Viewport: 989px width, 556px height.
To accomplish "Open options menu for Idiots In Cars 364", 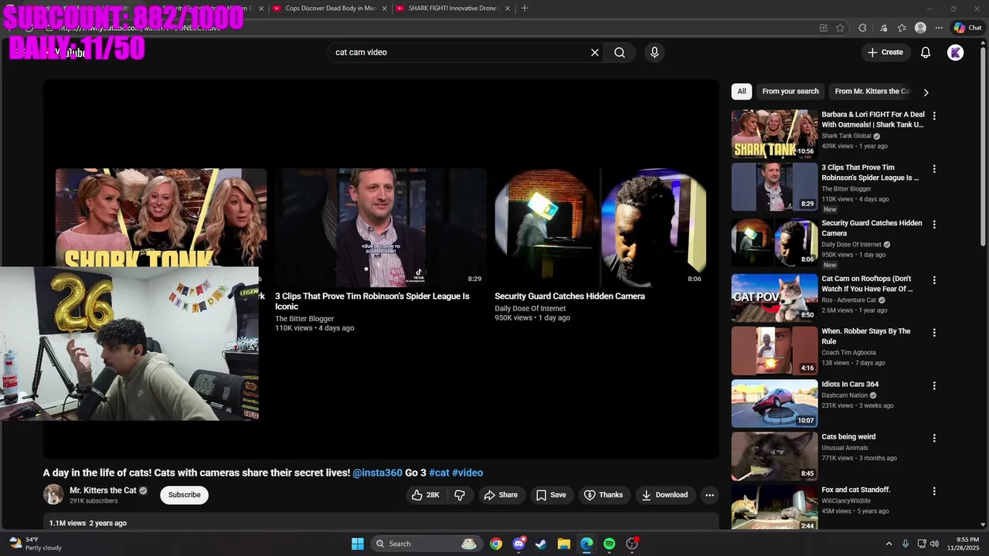I will (x=934, y=385).
